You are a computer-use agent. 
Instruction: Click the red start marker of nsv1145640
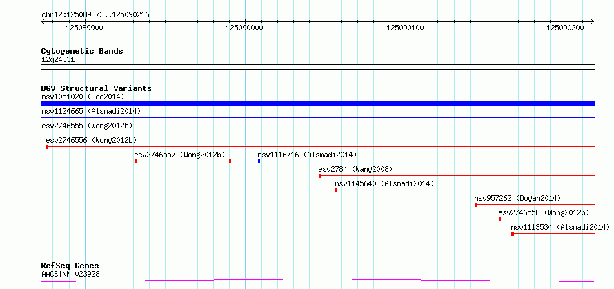click(x=336, y=190)
